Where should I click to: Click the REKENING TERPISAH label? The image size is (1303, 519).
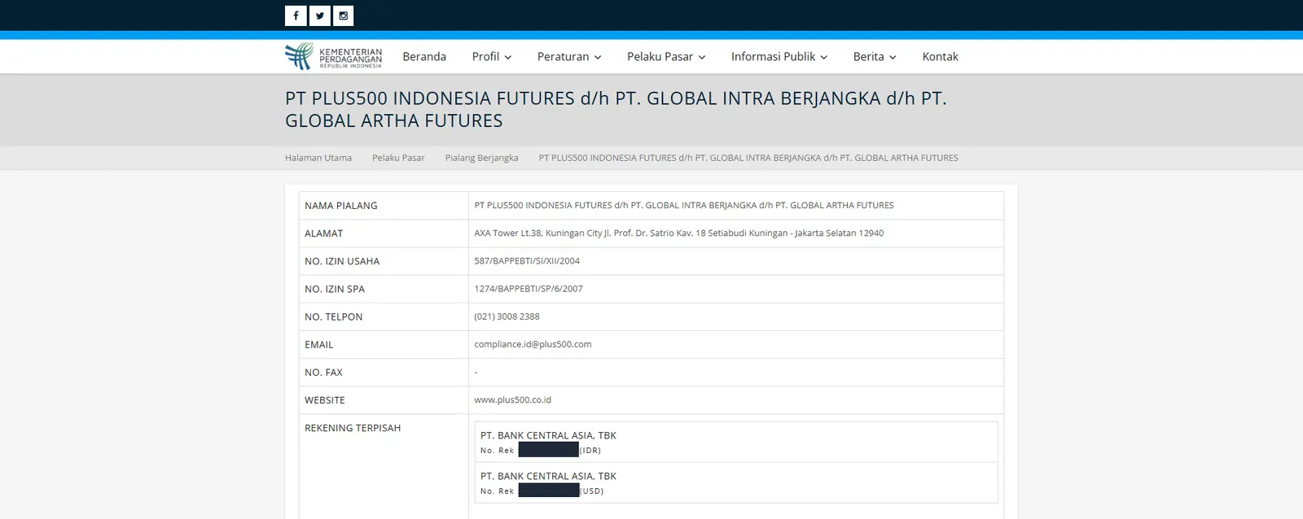tap(353, 428)
